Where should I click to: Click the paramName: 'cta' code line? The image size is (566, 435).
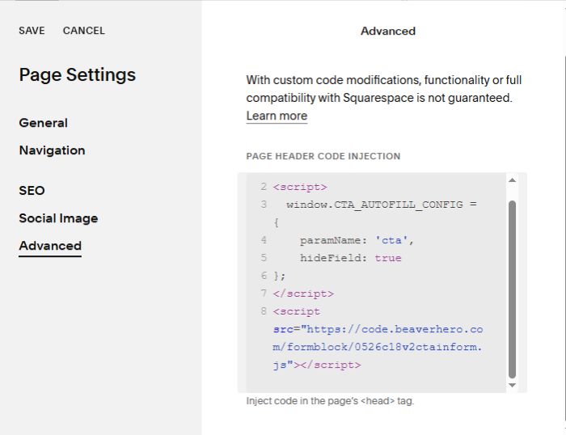357,240
